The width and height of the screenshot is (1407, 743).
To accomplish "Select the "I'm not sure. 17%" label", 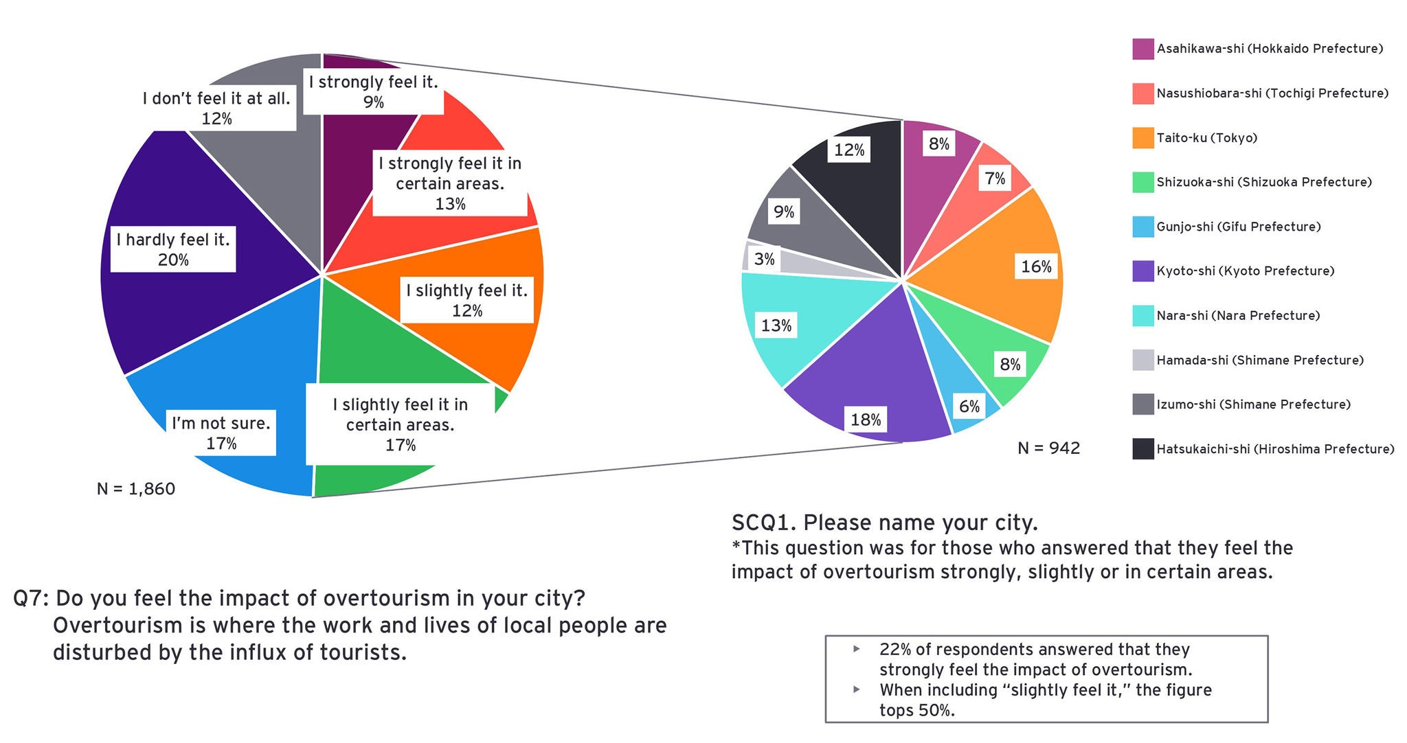I will pyautogui.click(x=221, y=433).
